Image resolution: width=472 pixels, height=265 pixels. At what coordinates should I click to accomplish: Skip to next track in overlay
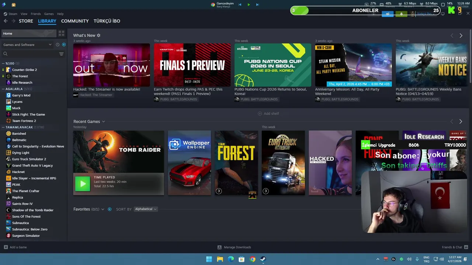pyautogui.click(x=257, y=5)
